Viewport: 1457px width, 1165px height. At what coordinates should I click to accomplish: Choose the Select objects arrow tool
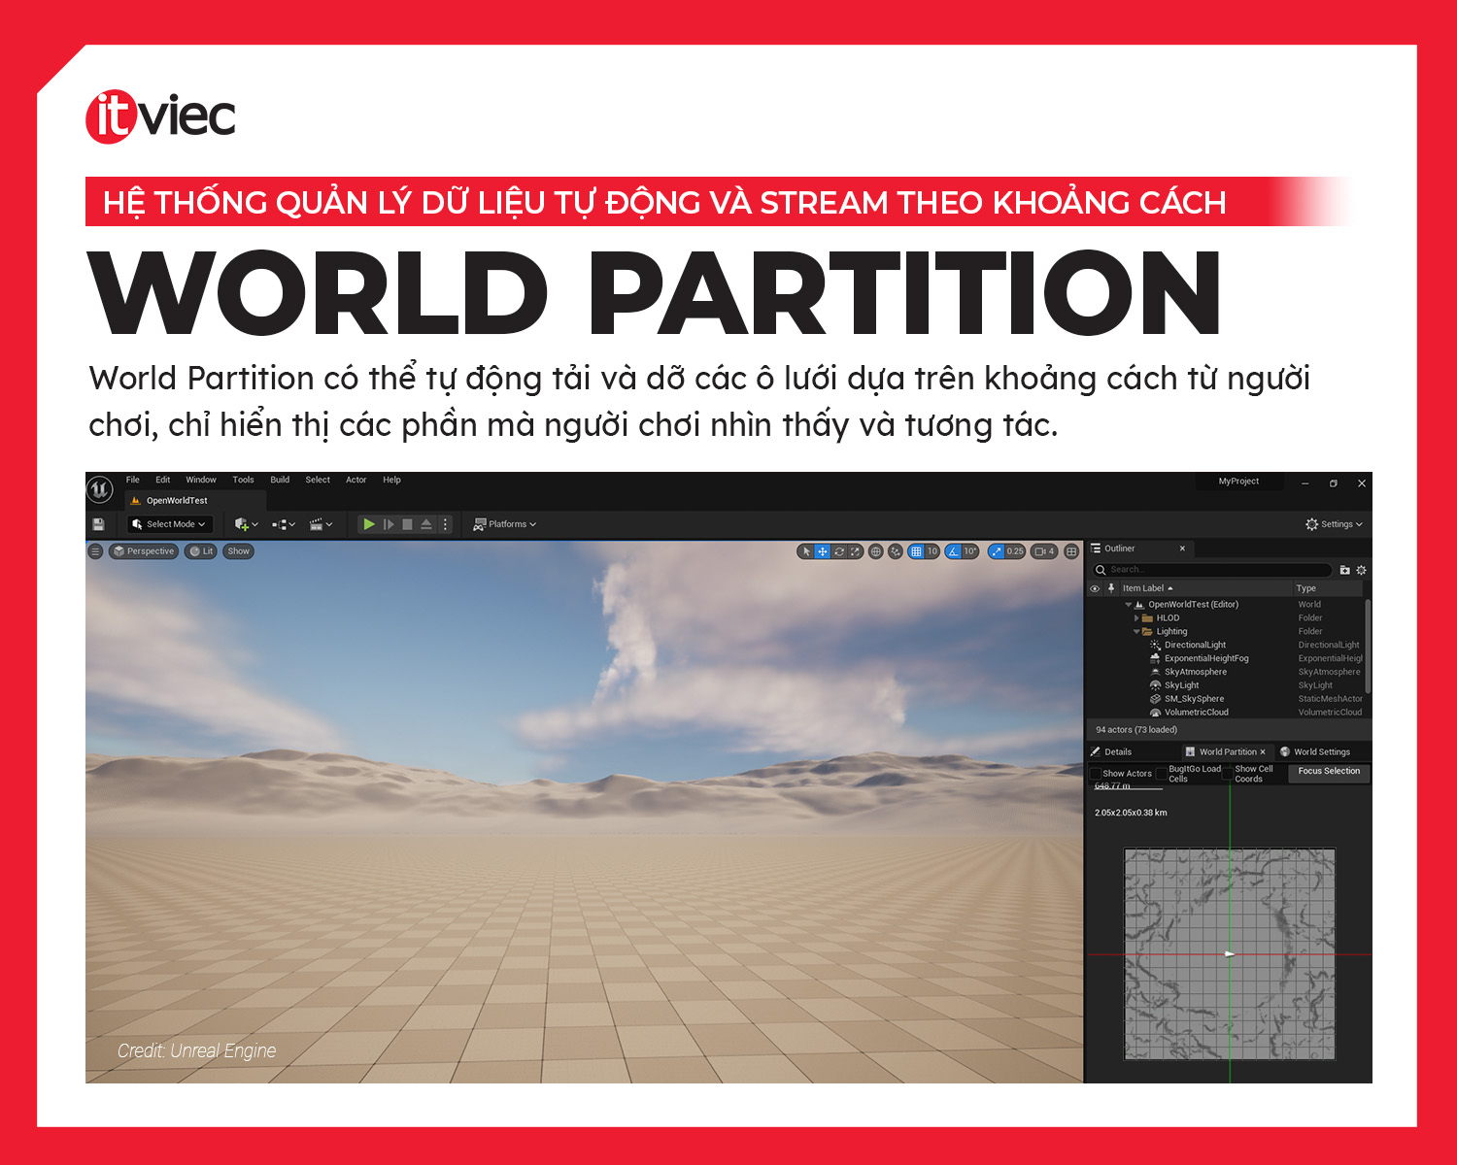click(x=805, y=551)
